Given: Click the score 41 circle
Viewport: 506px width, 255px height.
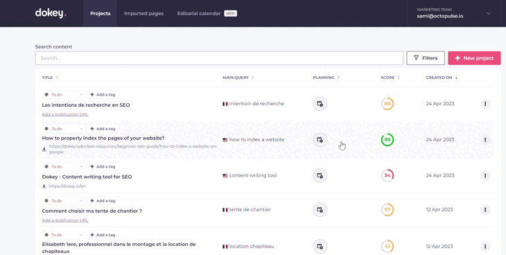Looking at the screenshot, I should (387, 246).
